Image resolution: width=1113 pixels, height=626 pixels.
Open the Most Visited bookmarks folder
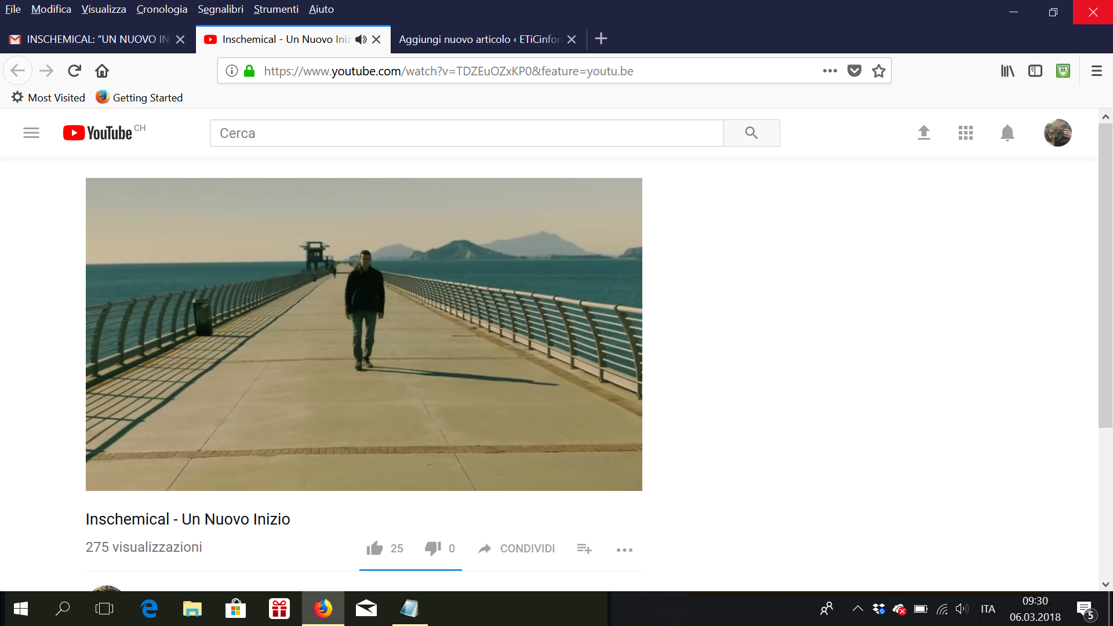[x=48, y=97]
